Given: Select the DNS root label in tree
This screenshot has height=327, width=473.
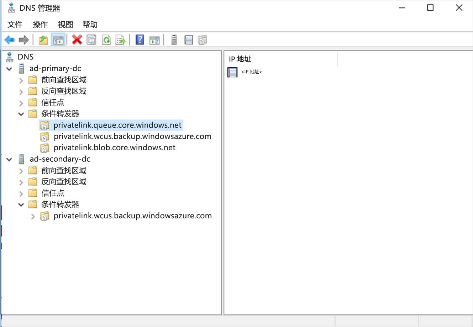Looking at the screenshot, I should point(26,57).
